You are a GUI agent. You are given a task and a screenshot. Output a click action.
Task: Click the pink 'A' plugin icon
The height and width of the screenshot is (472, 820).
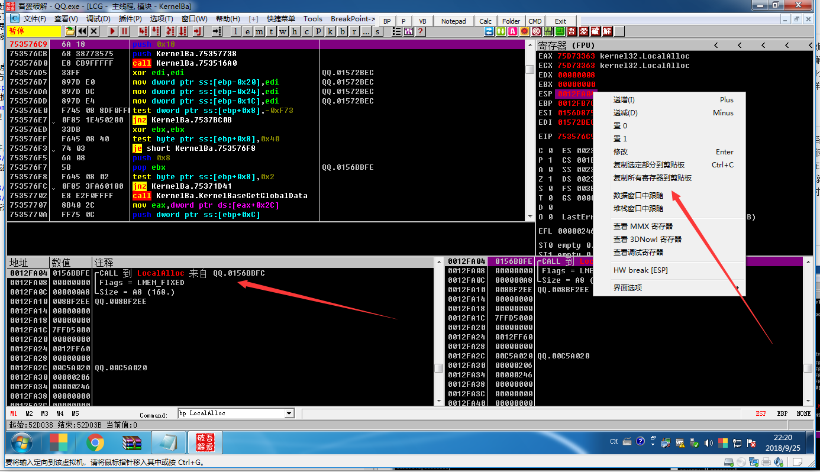[513, 31]
